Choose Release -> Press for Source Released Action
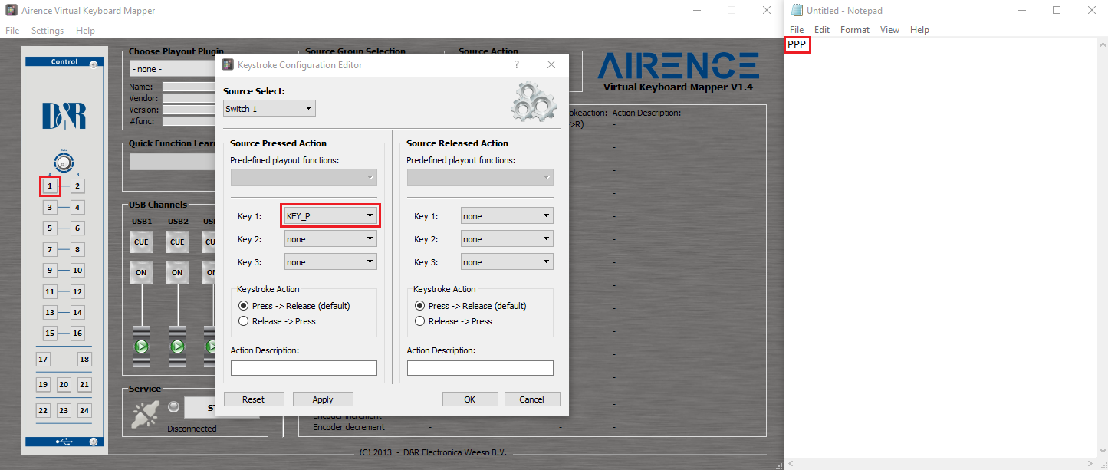This screenshot has height=470, width=1108. click(420, 321)
